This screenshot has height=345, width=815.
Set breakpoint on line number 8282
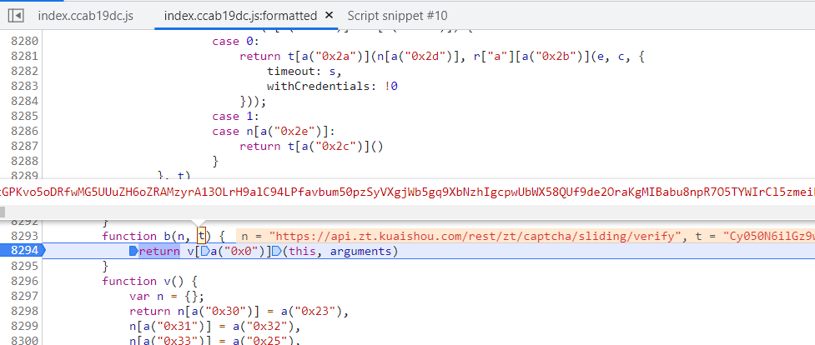pos(24,71)
